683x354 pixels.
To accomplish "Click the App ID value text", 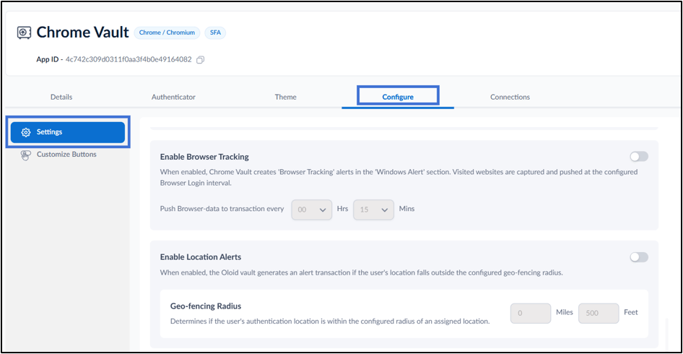I will [x=129, y=60].
